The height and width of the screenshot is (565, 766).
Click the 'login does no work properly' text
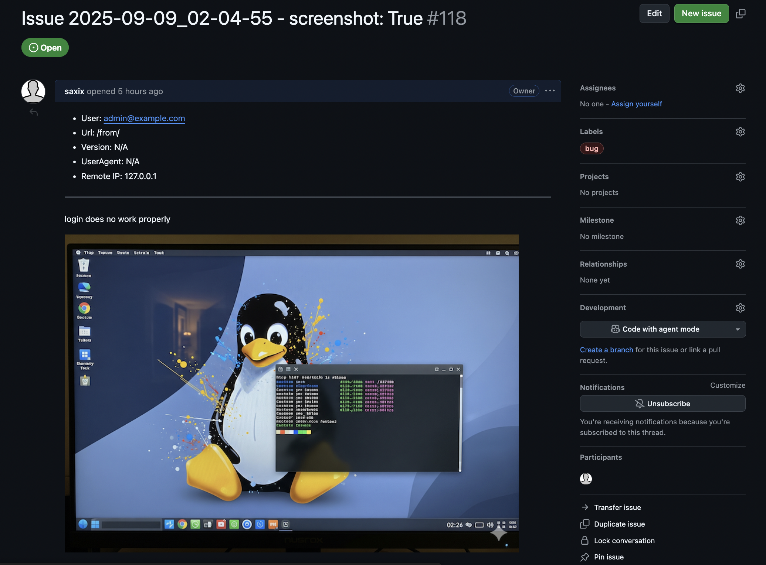click(117, 219)
